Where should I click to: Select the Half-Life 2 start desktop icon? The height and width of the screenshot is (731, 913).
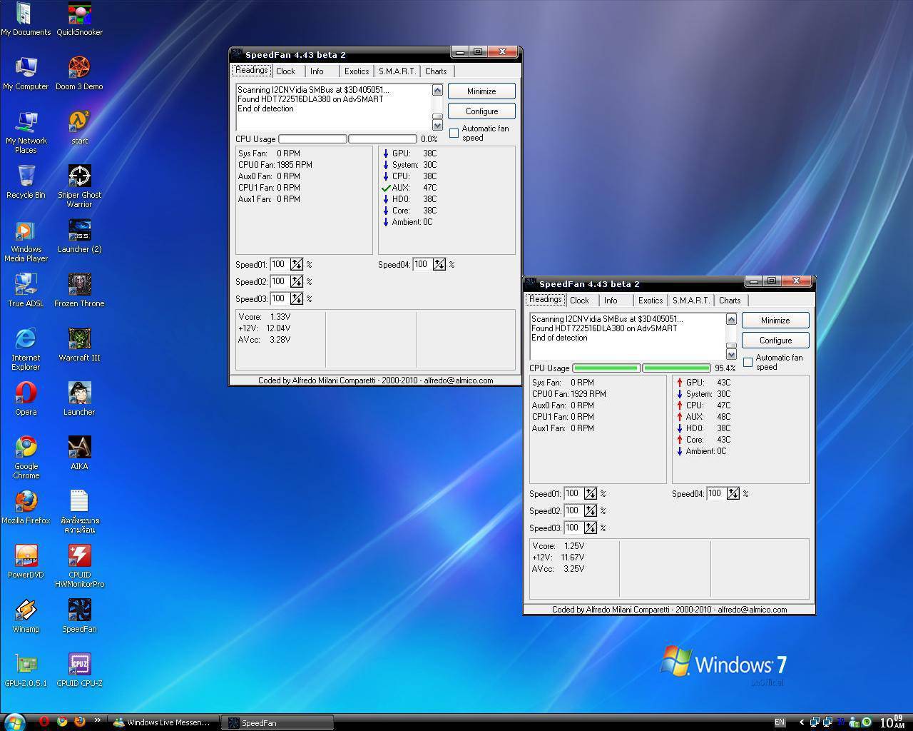click(x=79, y=128)
